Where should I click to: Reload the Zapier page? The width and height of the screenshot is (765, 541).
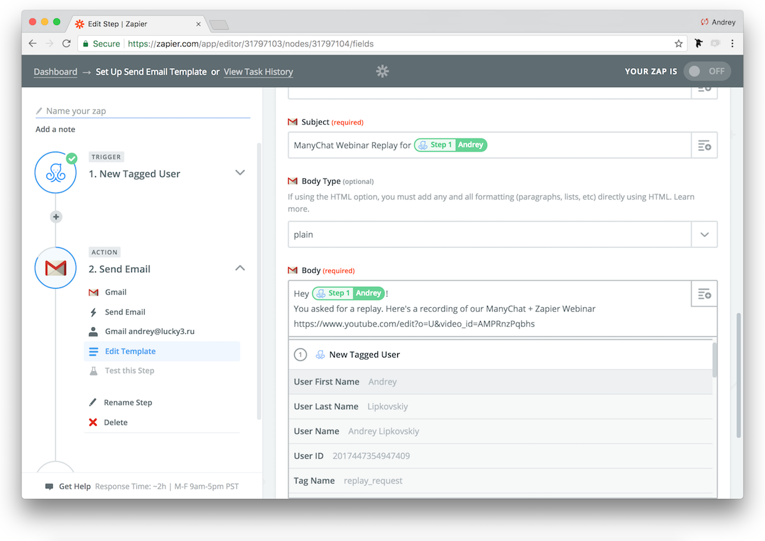point(66,43)
